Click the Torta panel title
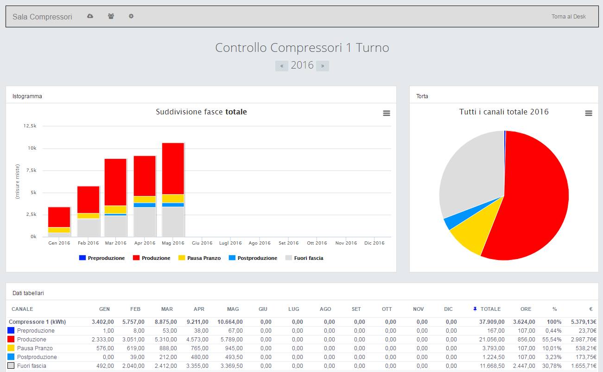Image resolution: width=603 pixels, height=372 pixels. 422,96
